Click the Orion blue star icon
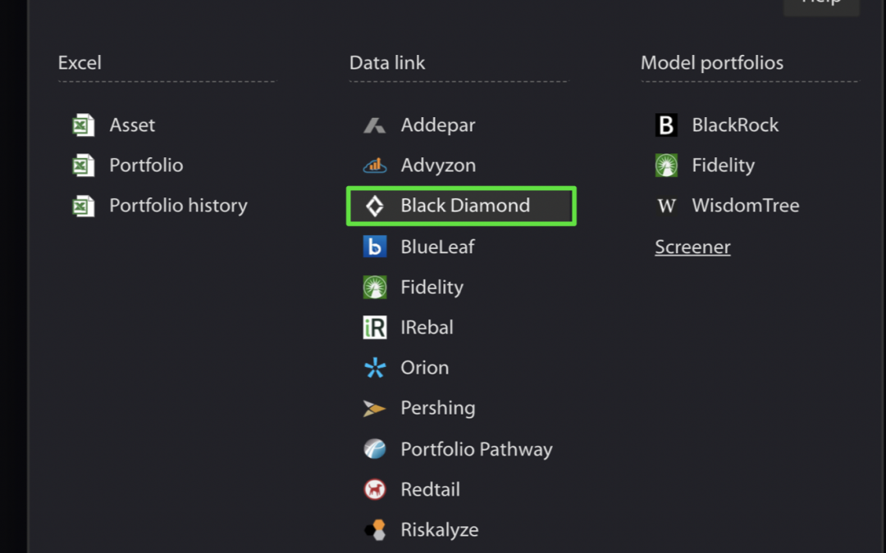The height and width of the screenshot is (553, 886). [375, 368]
